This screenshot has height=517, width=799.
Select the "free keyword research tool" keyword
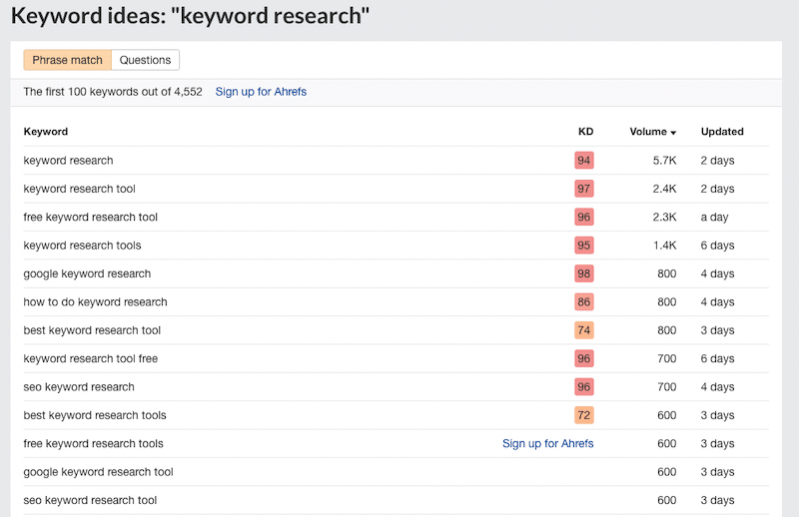tap(90, 217)
